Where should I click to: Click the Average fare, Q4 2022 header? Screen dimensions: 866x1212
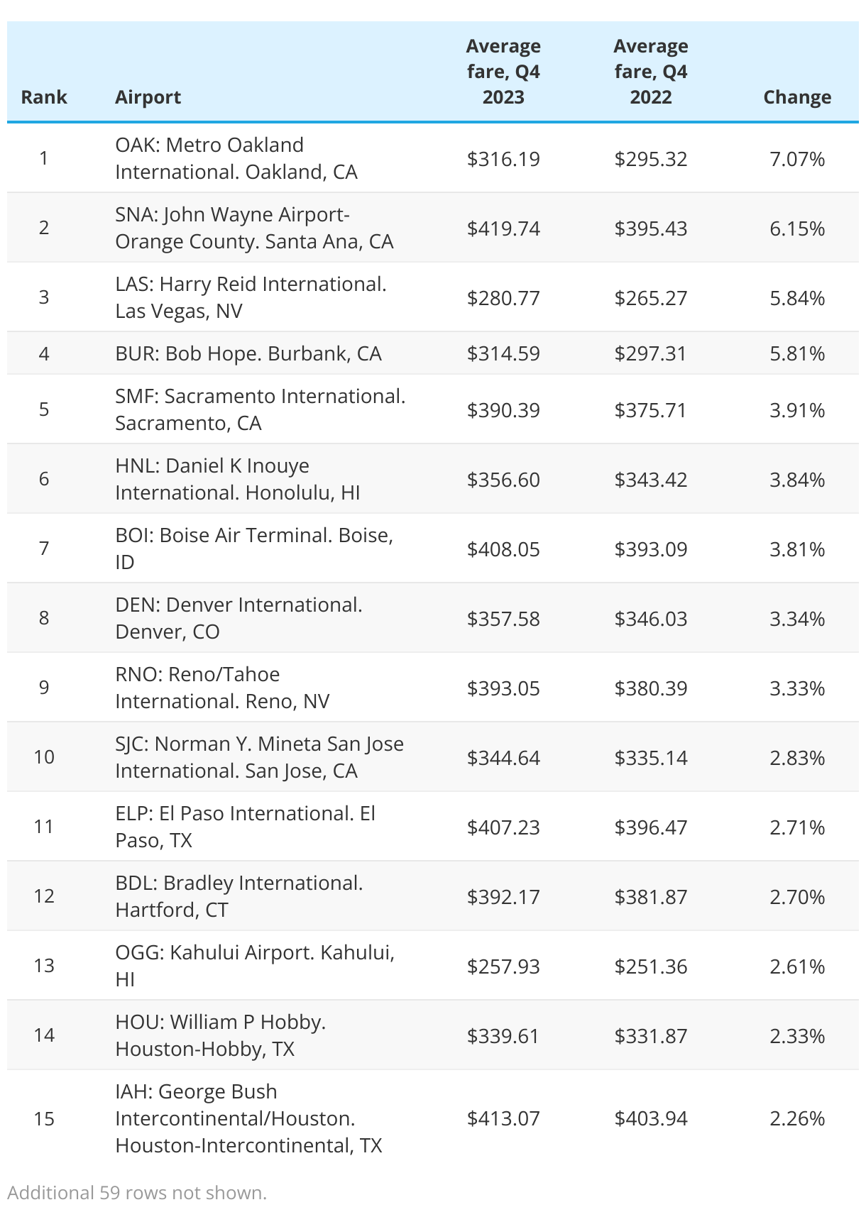tap(651, 72)
